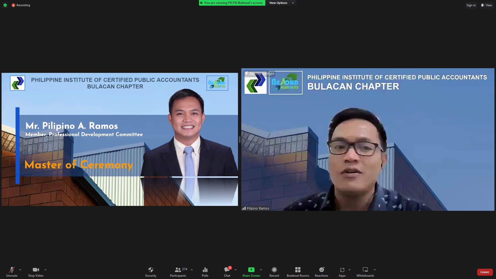
Task: Stop the camera video
Action: tap(36, 272)
